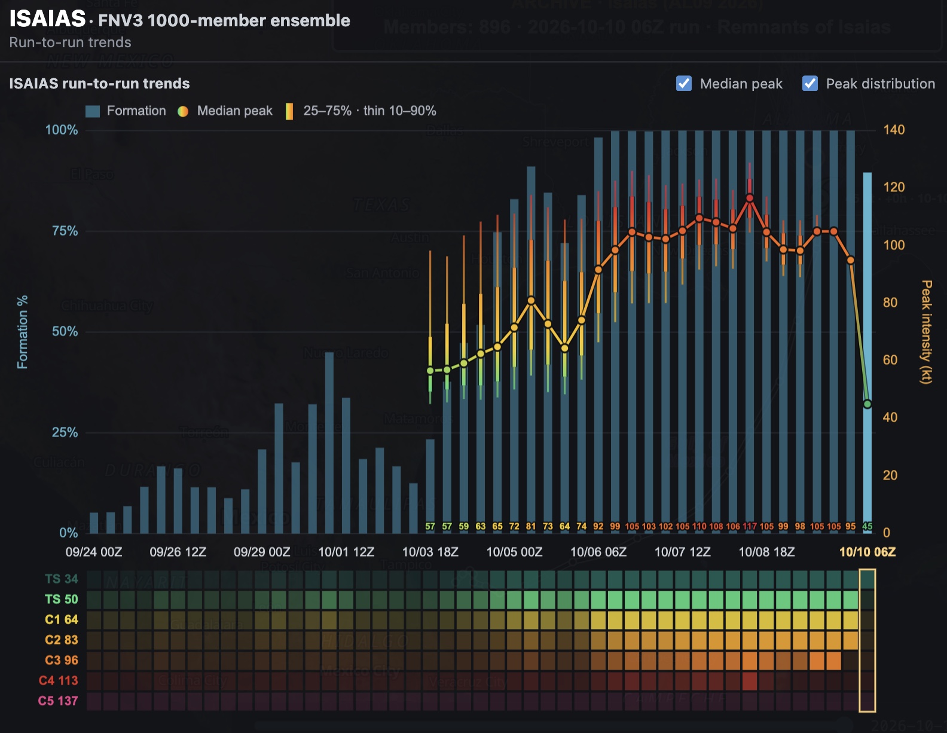Click the green median point at 45 kt
Image resolution: width=947 pixels, height=733 pixels.
tap(867, 405)
